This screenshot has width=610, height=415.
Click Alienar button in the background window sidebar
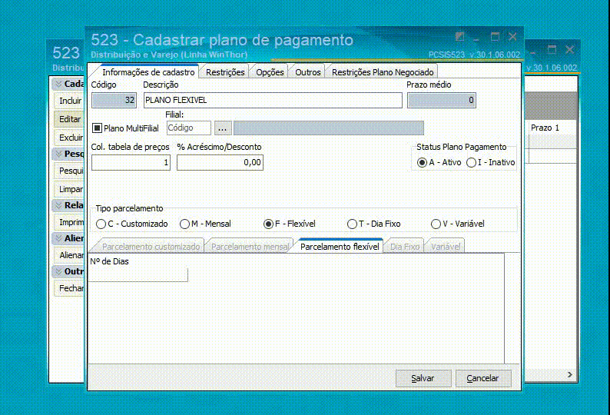pyautogui.click(x=70, y=255)
